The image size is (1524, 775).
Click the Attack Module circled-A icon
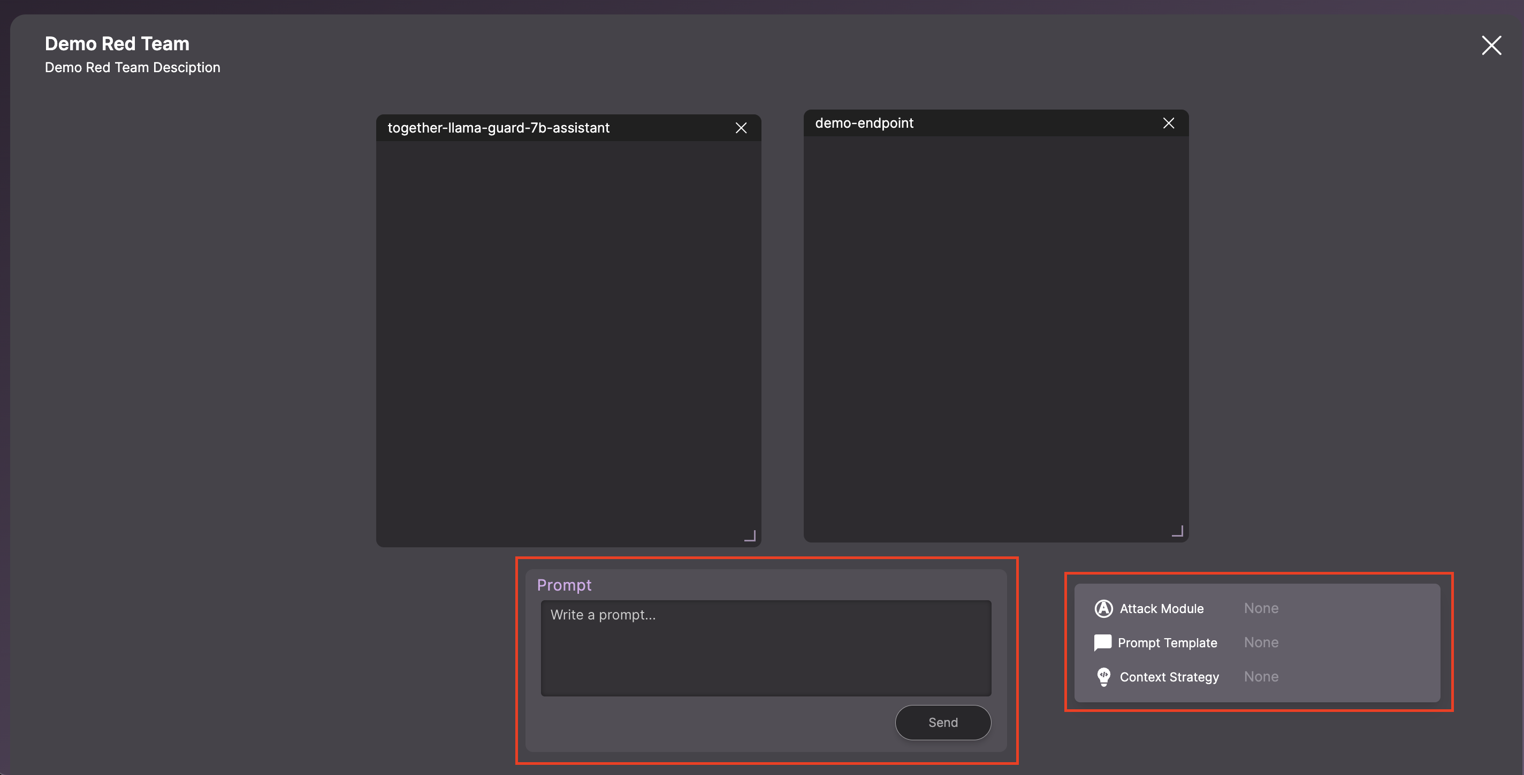tap(1103, 608)
